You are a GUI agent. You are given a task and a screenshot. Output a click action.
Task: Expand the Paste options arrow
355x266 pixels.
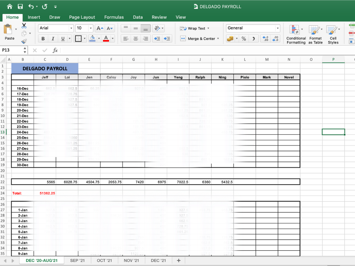coord(16,29)
